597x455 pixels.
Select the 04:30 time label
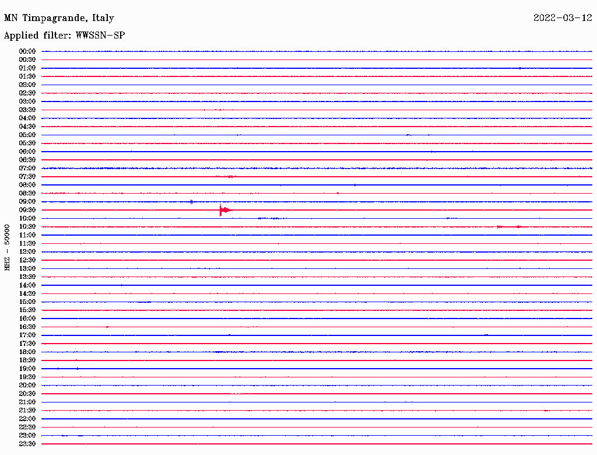(27, 127)
